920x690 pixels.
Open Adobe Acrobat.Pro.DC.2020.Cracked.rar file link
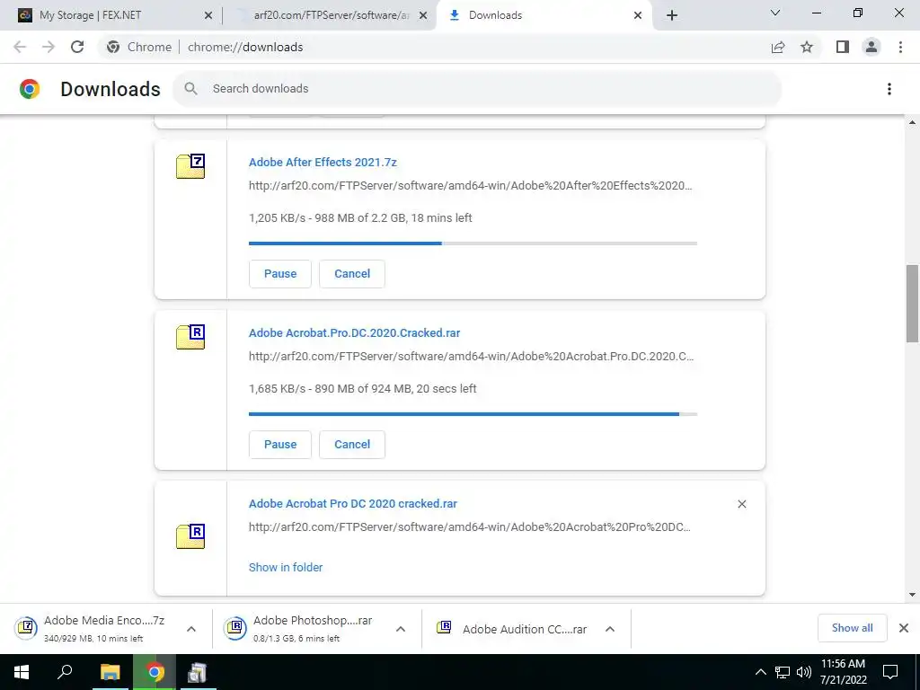[x=354, y=332]
